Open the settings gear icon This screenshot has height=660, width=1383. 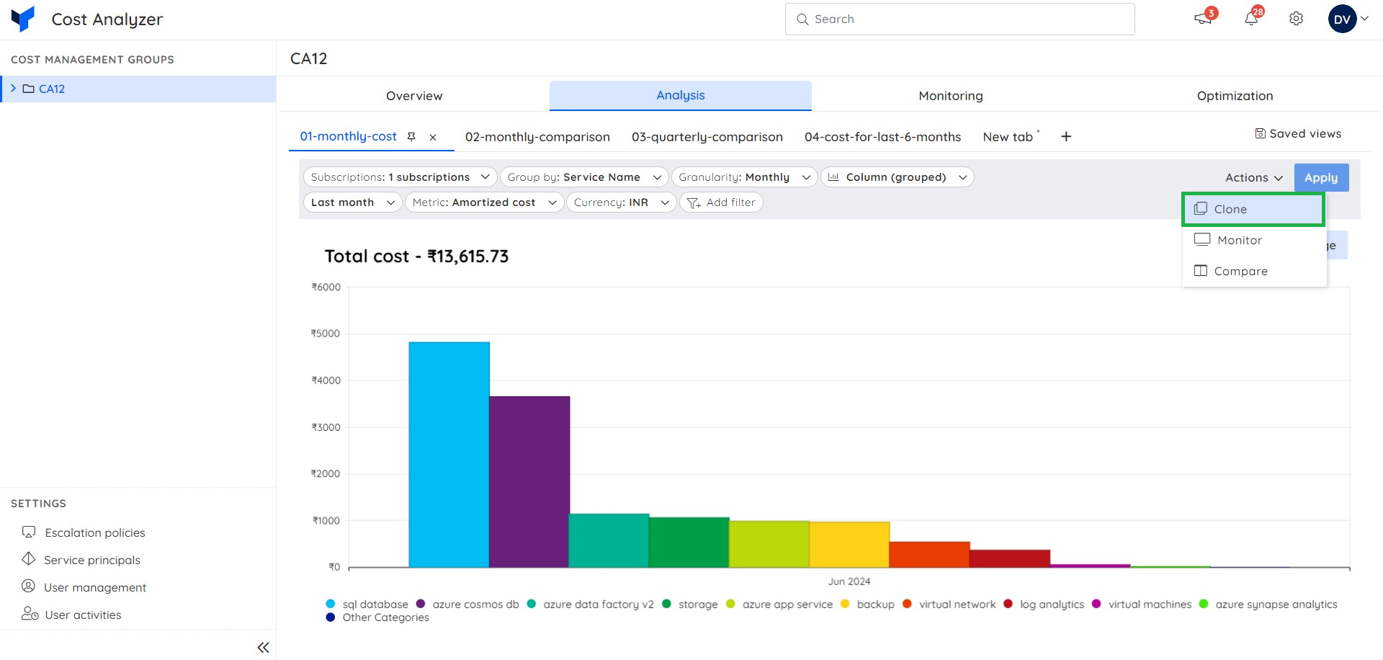1296,19
